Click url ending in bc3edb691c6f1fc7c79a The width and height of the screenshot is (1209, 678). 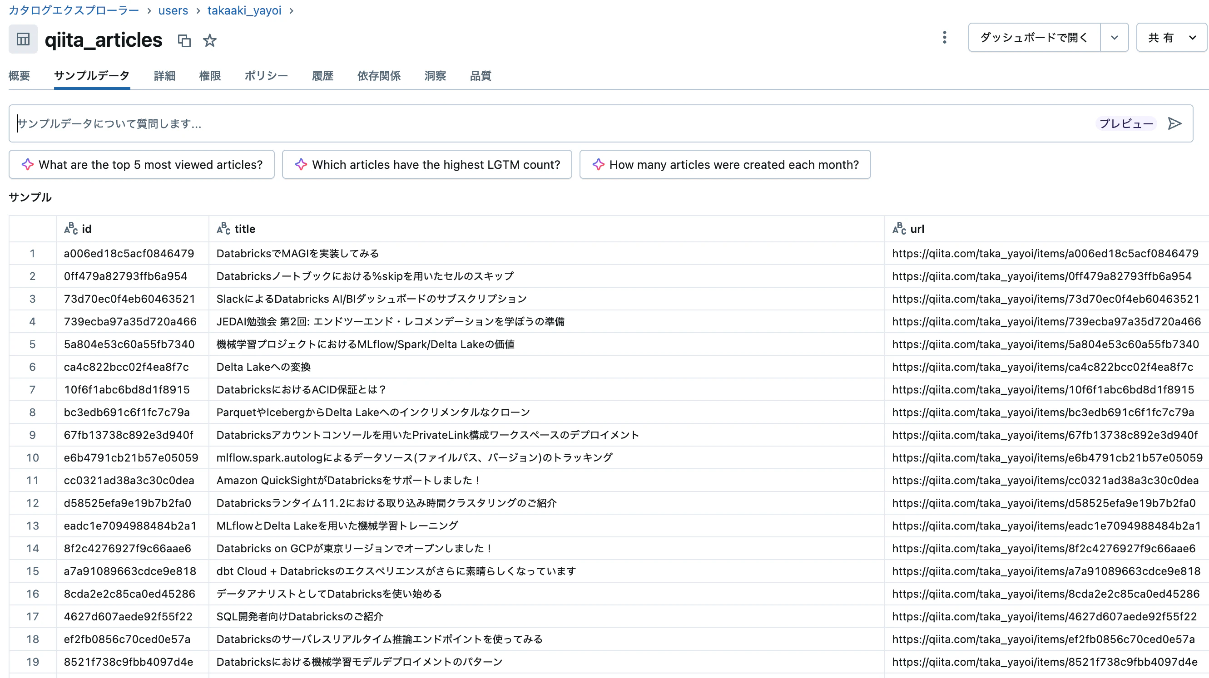pos(1043,413)
